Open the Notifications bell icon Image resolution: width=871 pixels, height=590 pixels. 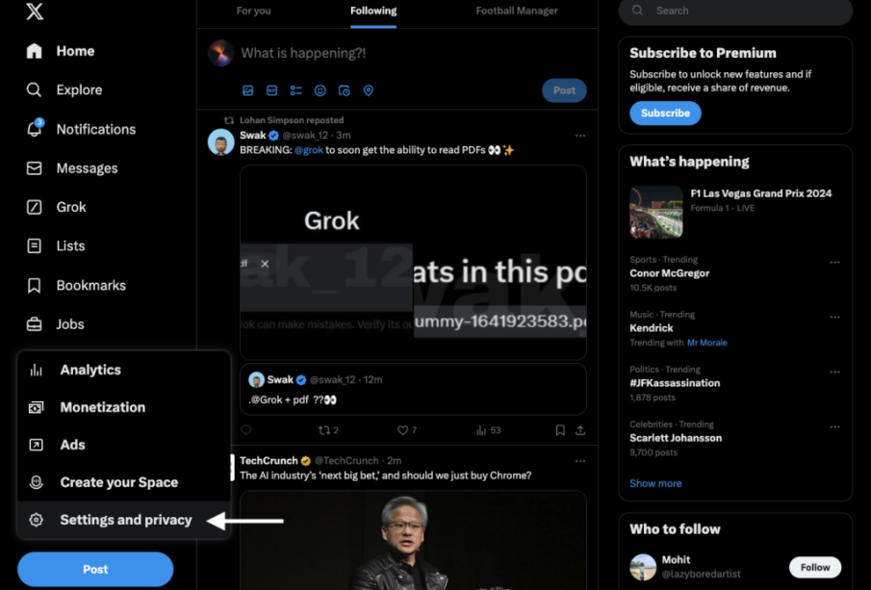[35, 128]
